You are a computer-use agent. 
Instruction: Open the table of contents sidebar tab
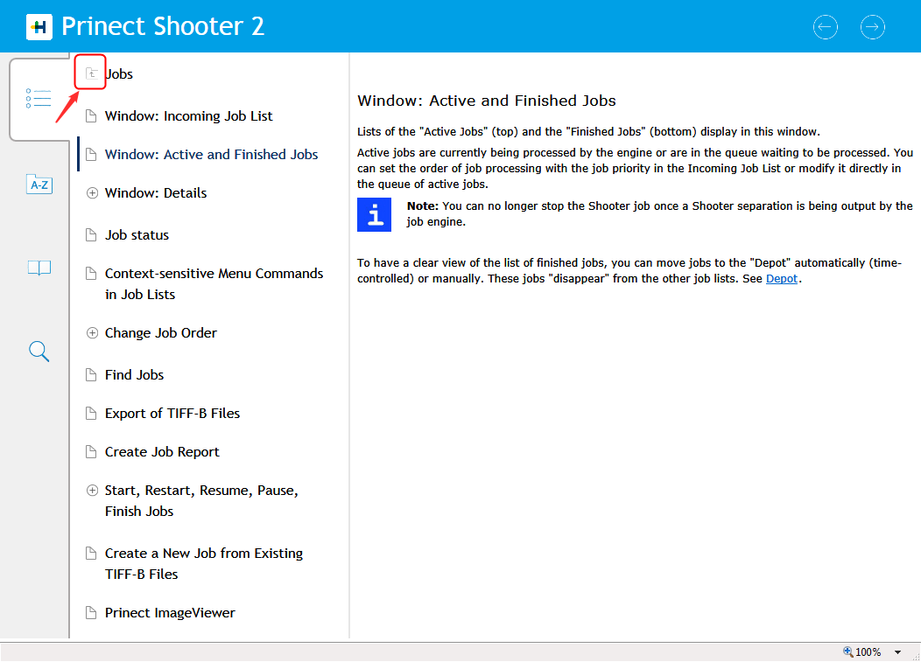click(39, 98)
